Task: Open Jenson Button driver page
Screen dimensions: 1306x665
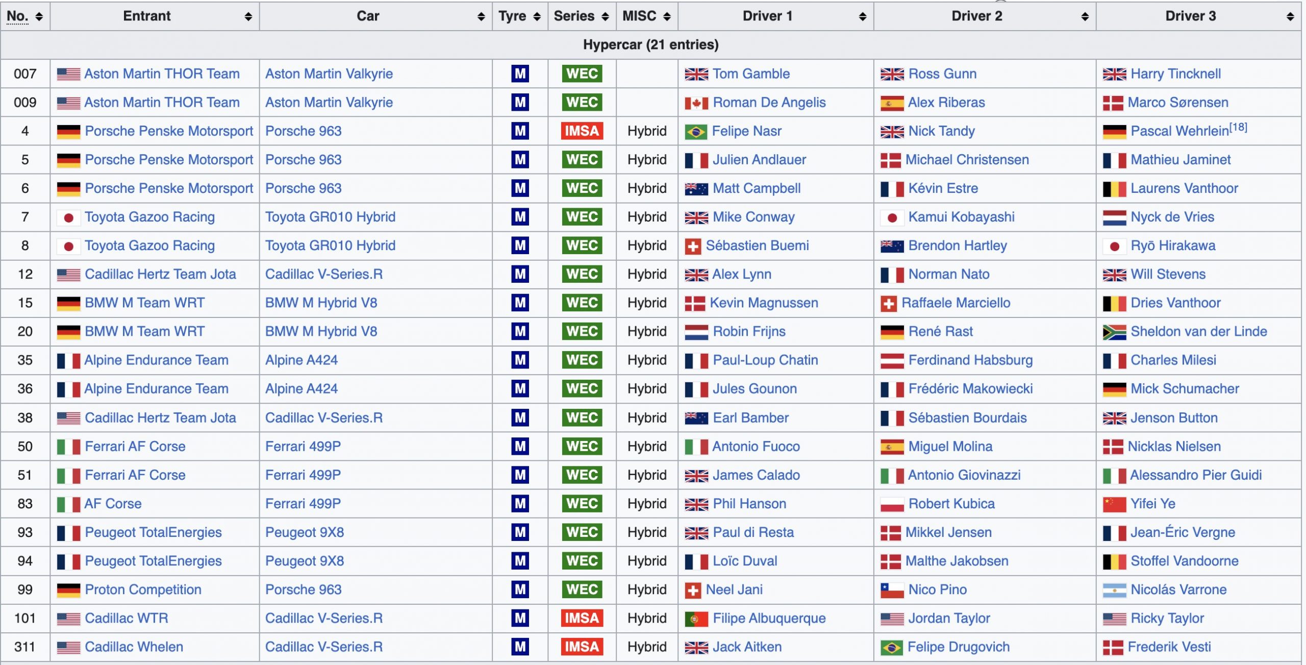Action: click(1174, 417)
